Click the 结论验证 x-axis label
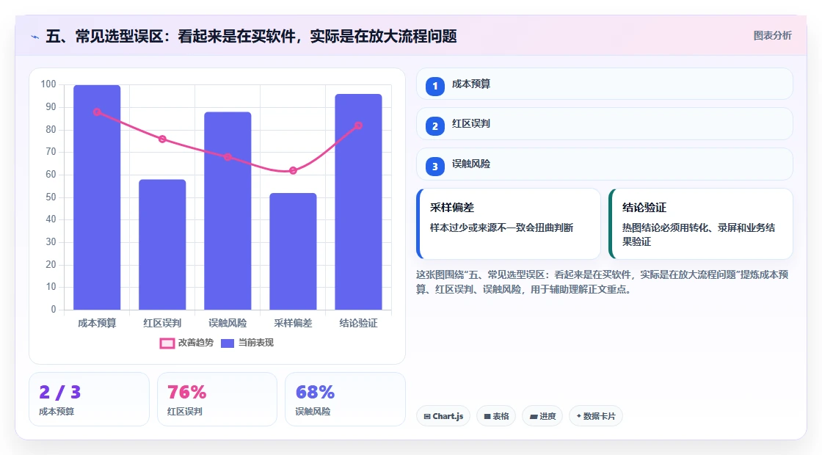Screen dimensions: 822x455 (x=359, y=324)
